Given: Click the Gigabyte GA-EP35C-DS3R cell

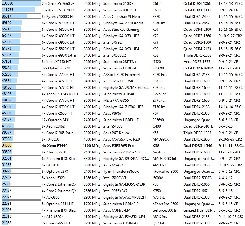Looking at the screenshot, I should 124,184.
